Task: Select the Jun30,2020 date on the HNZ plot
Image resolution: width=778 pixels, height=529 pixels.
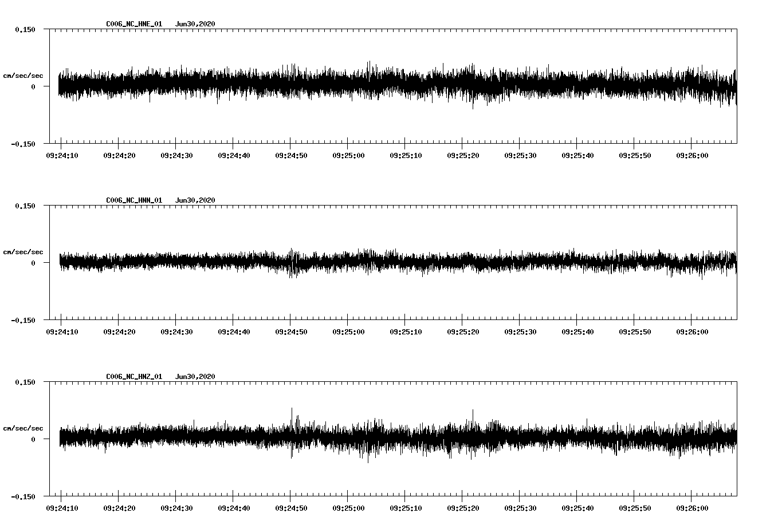Action: coord(195,377)
